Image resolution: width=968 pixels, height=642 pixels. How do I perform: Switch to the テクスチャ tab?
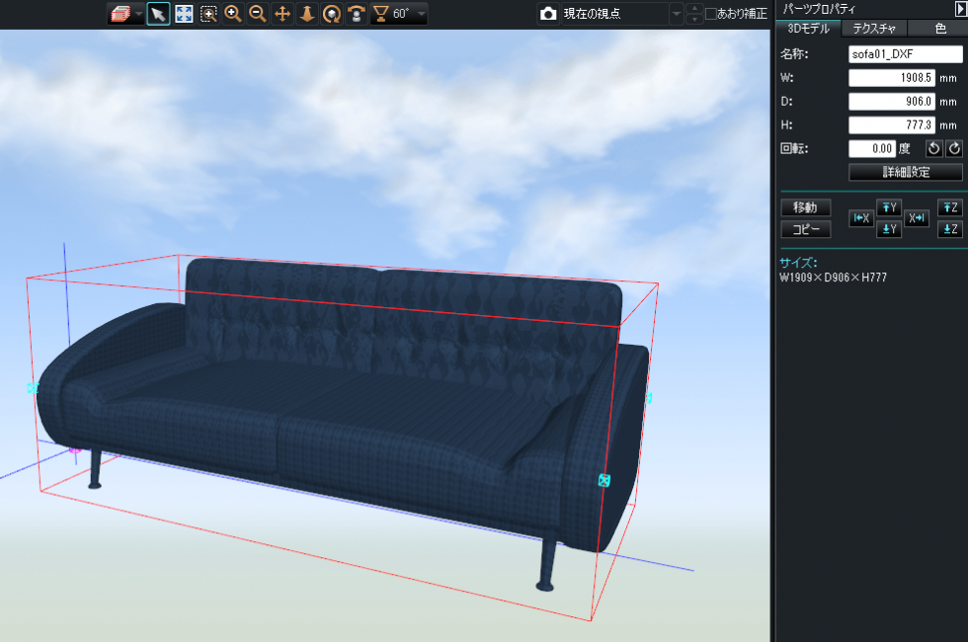(x=874, y=29)
